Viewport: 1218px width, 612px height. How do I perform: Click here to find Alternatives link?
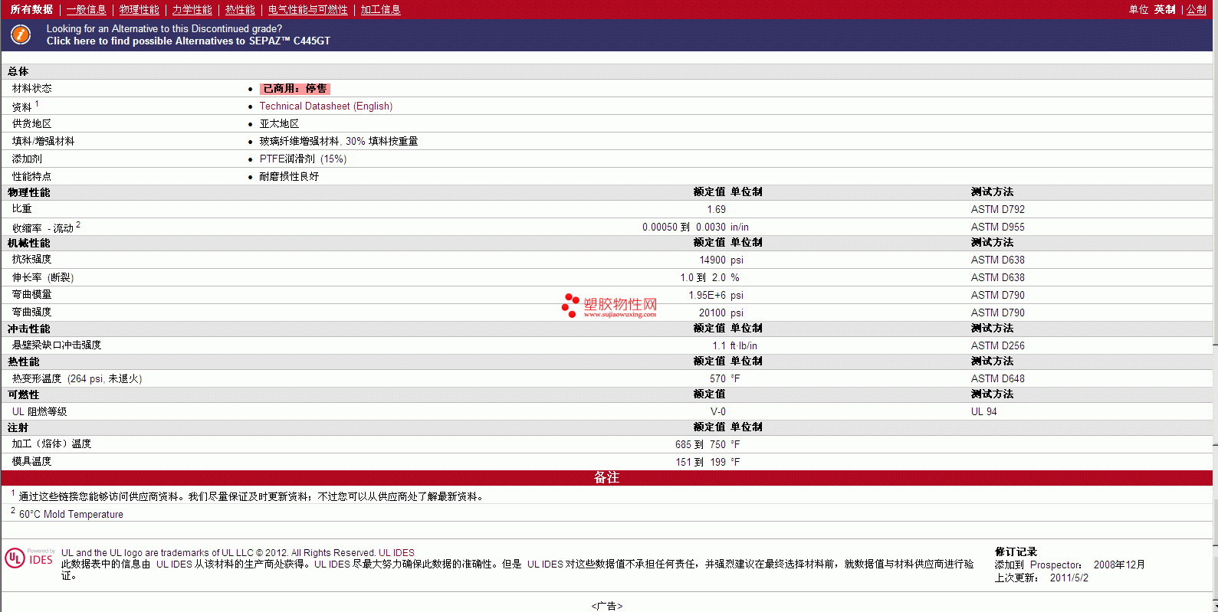188,41
